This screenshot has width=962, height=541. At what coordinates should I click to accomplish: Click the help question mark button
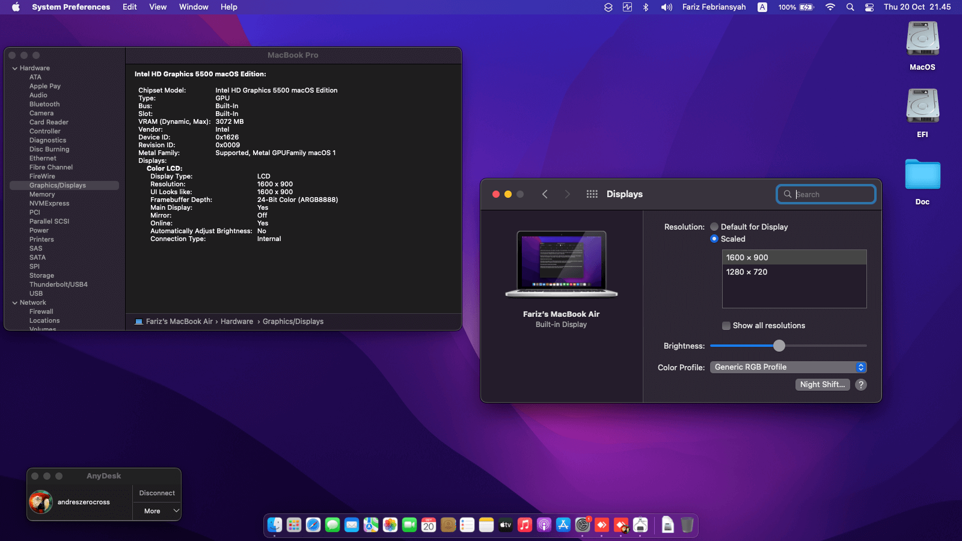861,385
